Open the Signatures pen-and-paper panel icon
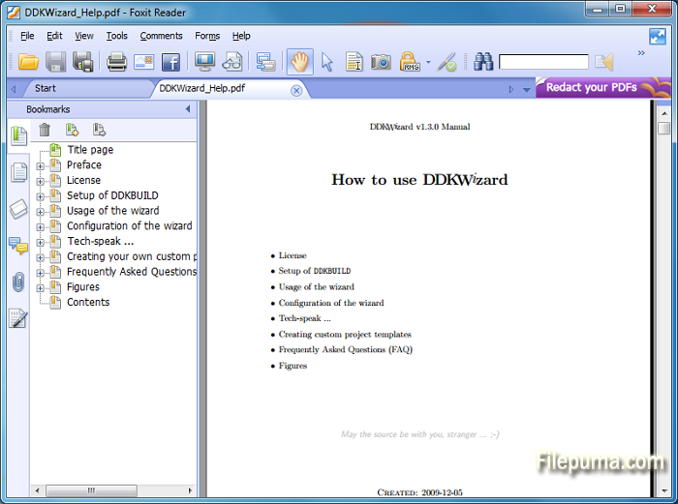Viewport: 678px width, 504px height. pyautogui.click(x=18, y=319)
